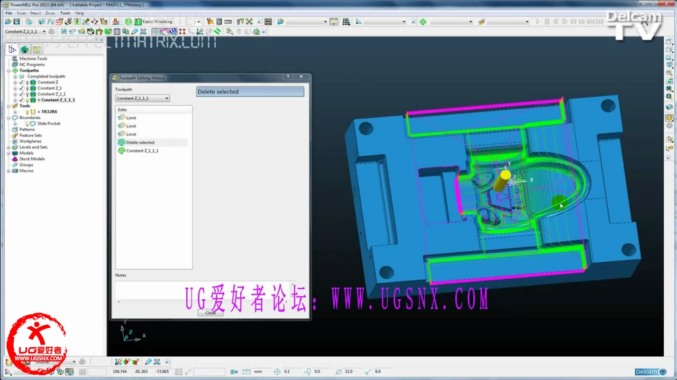
Task: Click the help question mark on the dialog title bar
Action: click(x=288, y=77)
